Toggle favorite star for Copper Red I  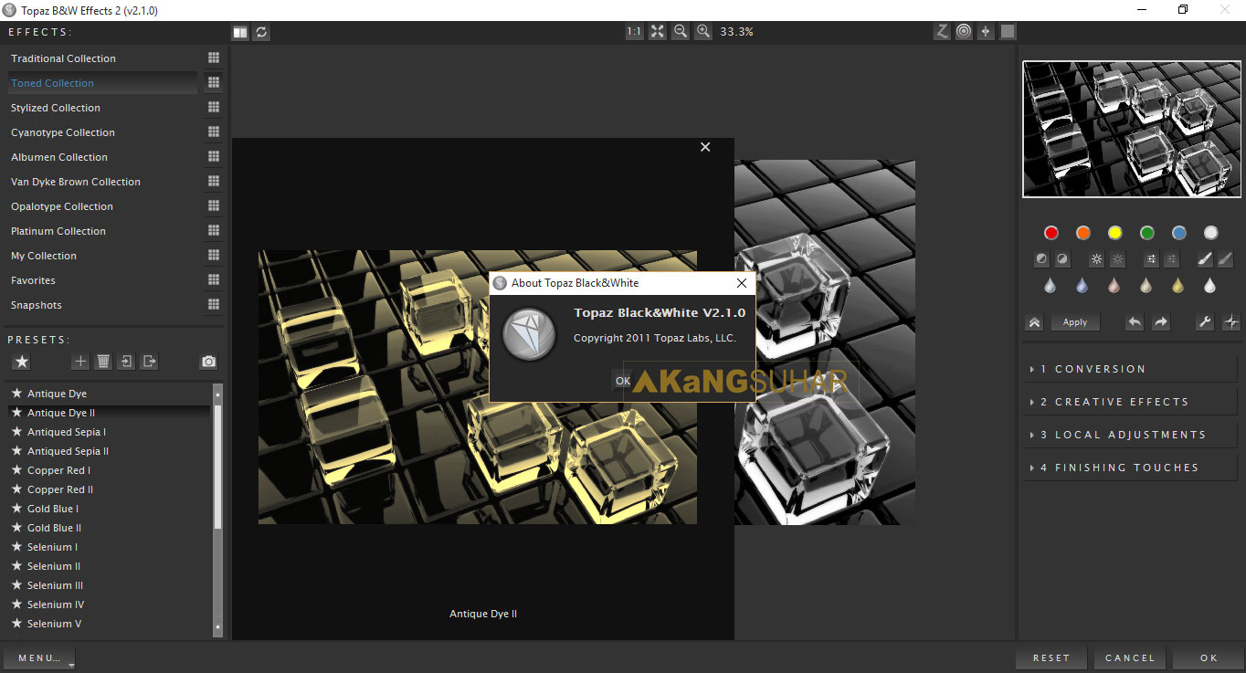16,470
